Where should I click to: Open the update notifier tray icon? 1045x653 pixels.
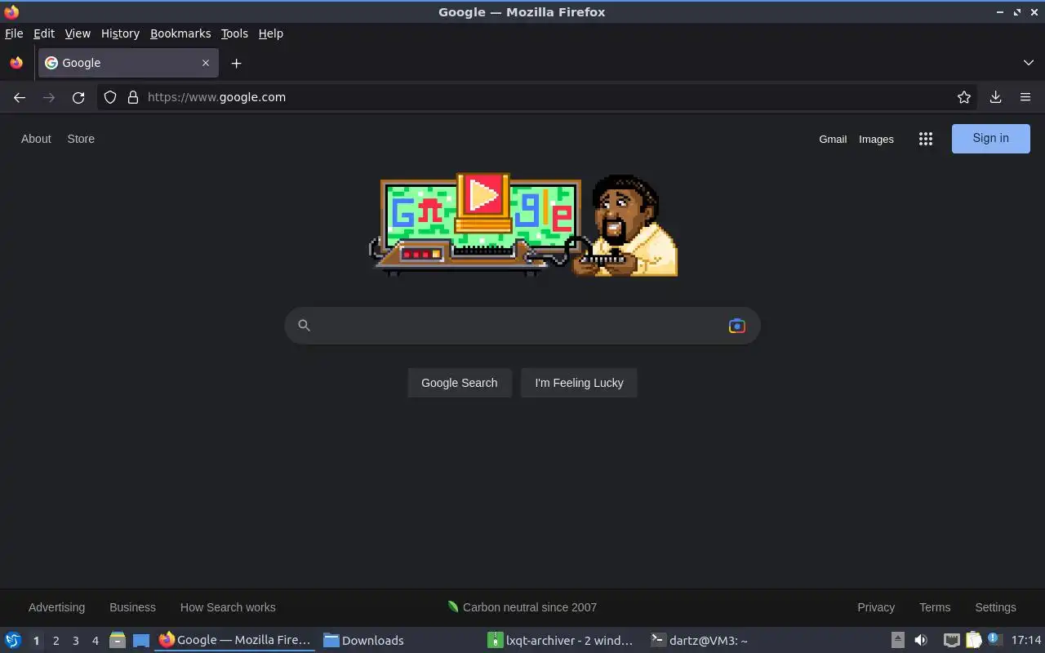coord(994,640)
